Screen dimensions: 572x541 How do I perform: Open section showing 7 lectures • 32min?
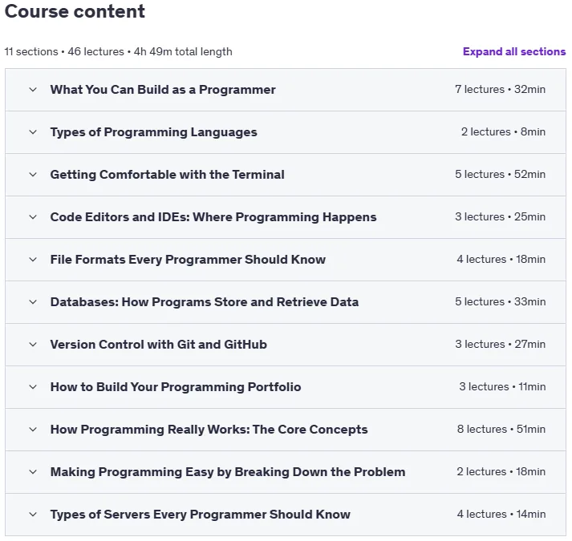point(500,89)
